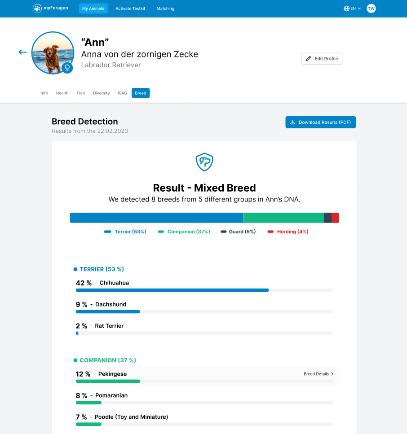The image size is (407, 434).
Task: Click the back arrow icon
Action: 22,53
